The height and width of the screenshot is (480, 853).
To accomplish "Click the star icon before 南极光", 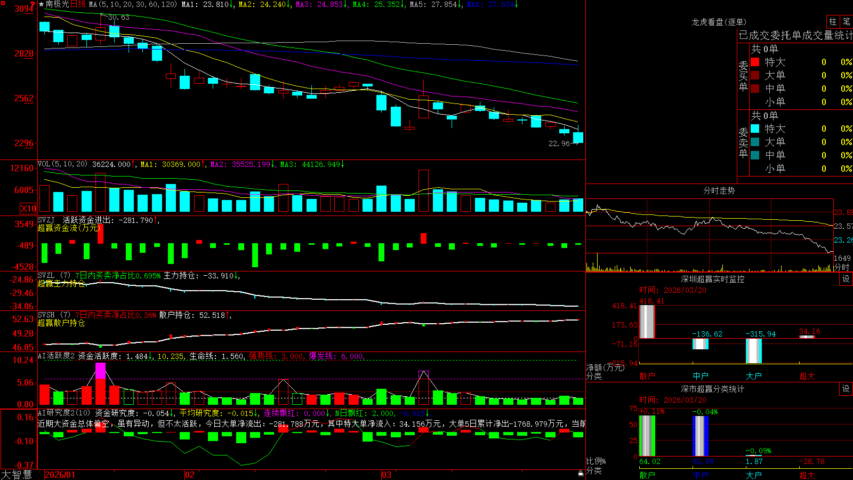I will [x=42, y=4].
